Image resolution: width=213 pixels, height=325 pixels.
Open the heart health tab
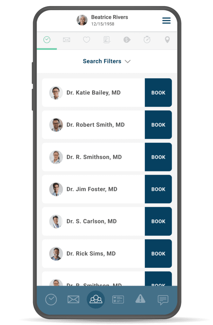86,40
